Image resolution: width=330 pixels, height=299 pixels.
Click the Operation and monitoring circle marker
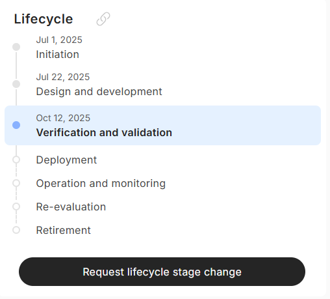[x=16, y=183]
